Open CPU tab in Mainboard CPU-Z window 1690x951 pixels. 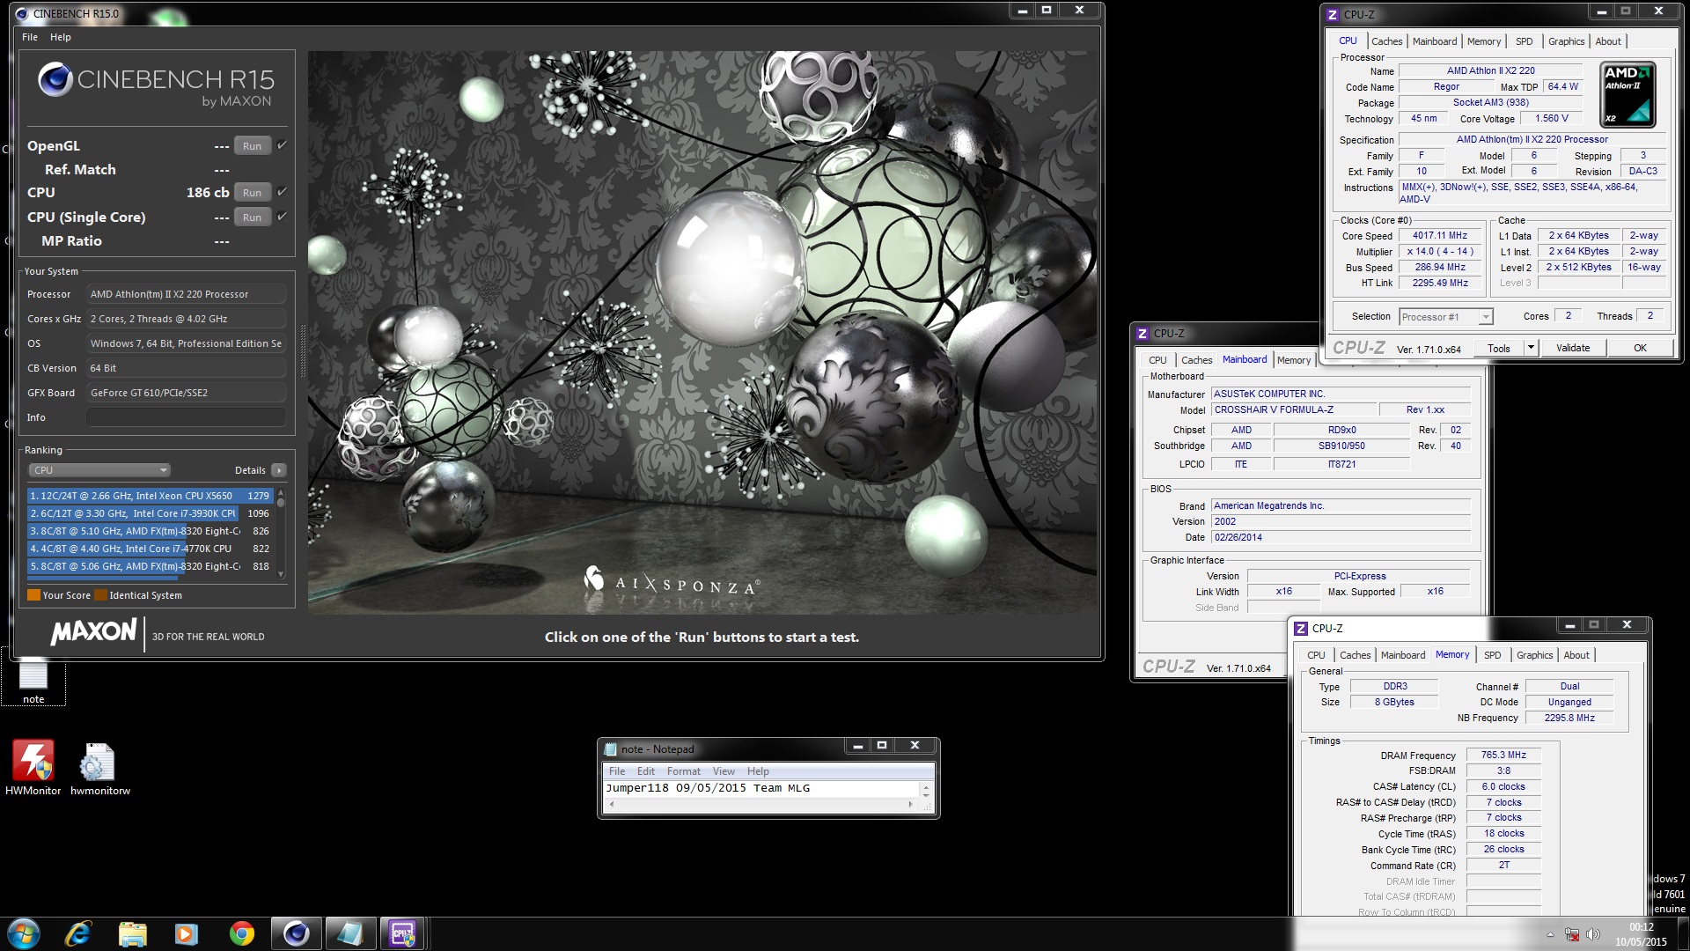[1157, 360]
